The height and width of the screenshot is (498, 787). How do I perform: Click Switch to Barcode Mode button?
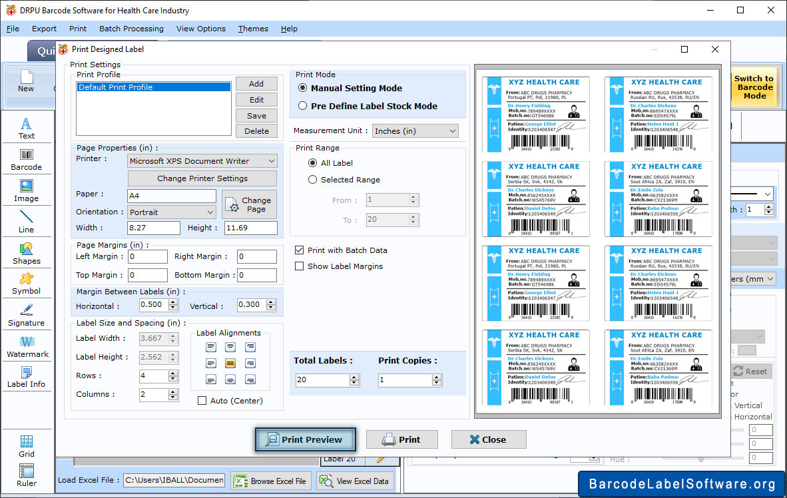754,87
